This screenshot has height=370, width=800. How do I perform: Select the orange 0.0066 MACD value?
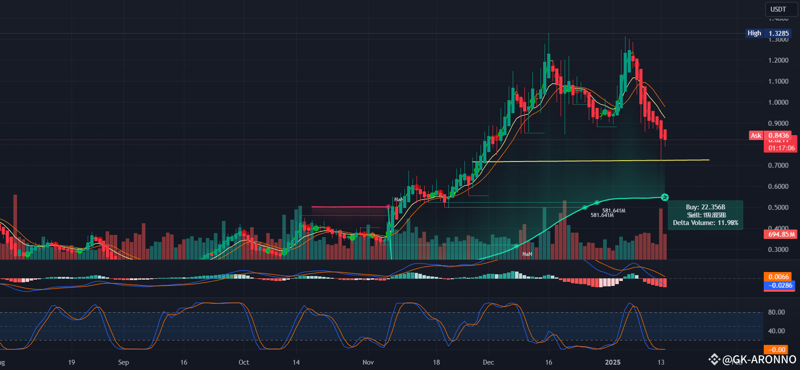(779, 277)
